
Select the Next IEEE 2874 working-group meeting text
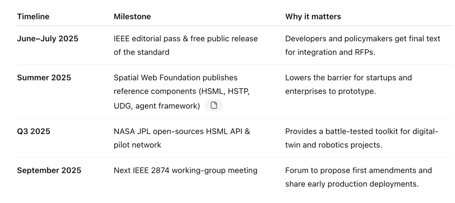tap(185, 170)
